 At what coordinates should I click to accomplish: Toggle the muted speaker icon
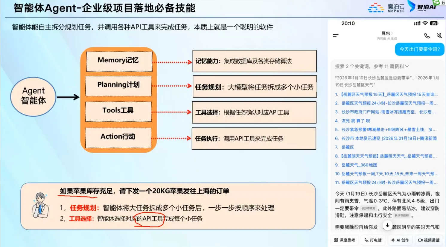(439, 36)
